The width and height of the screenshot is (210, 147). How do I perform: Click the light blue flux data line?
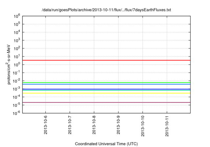(x=106, y=84)
